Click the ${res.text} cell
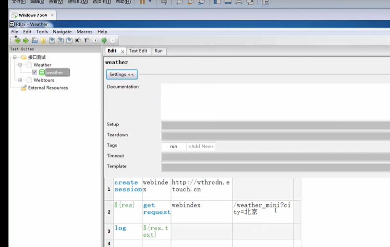The height and width of the screenshot is (247, 390). pos(157,231)
